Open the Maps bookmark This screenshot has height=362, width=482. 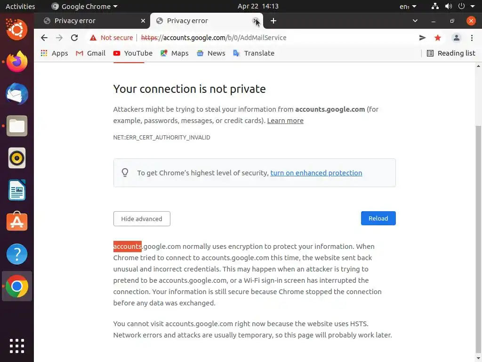pyautogui.click(x=174, y=53)
